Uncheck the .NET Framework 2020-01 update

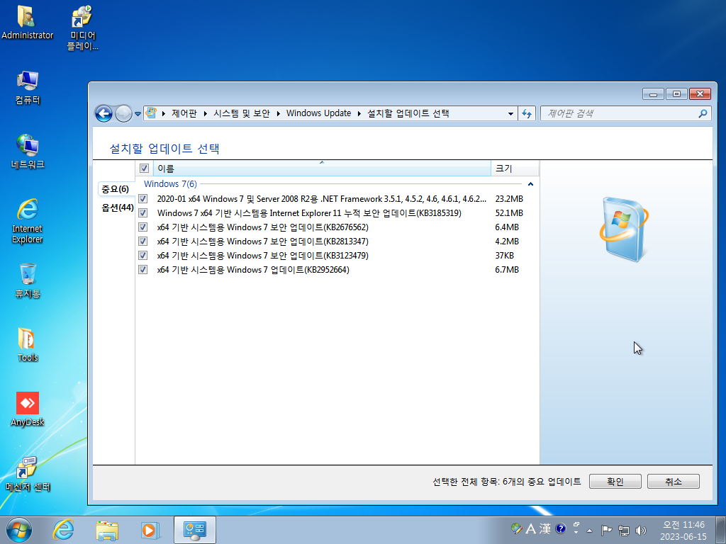(143, 199)
